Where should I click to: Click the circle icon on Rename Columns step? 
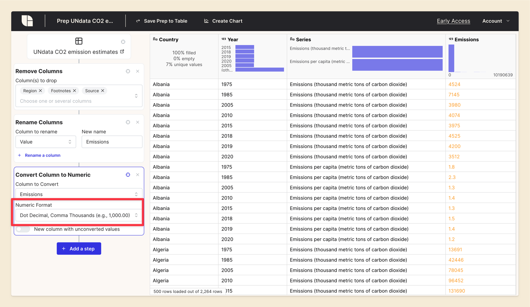pos(128,122)
